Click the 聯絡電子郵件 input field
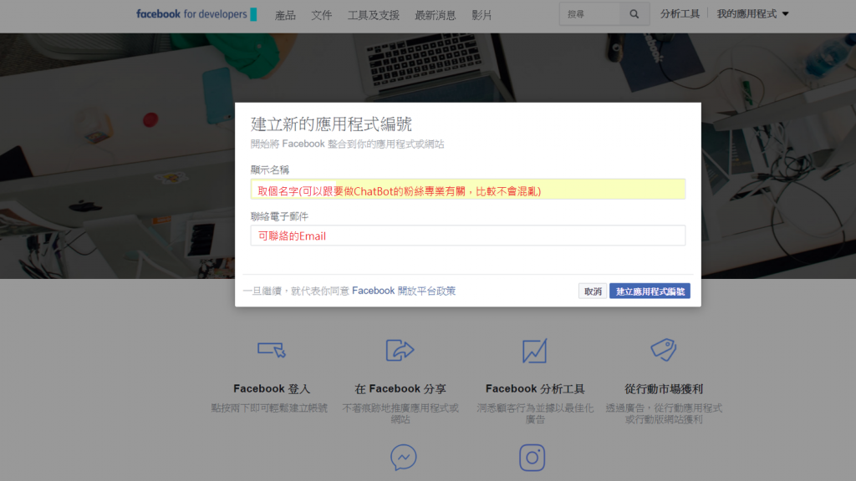 pos(468,235)
